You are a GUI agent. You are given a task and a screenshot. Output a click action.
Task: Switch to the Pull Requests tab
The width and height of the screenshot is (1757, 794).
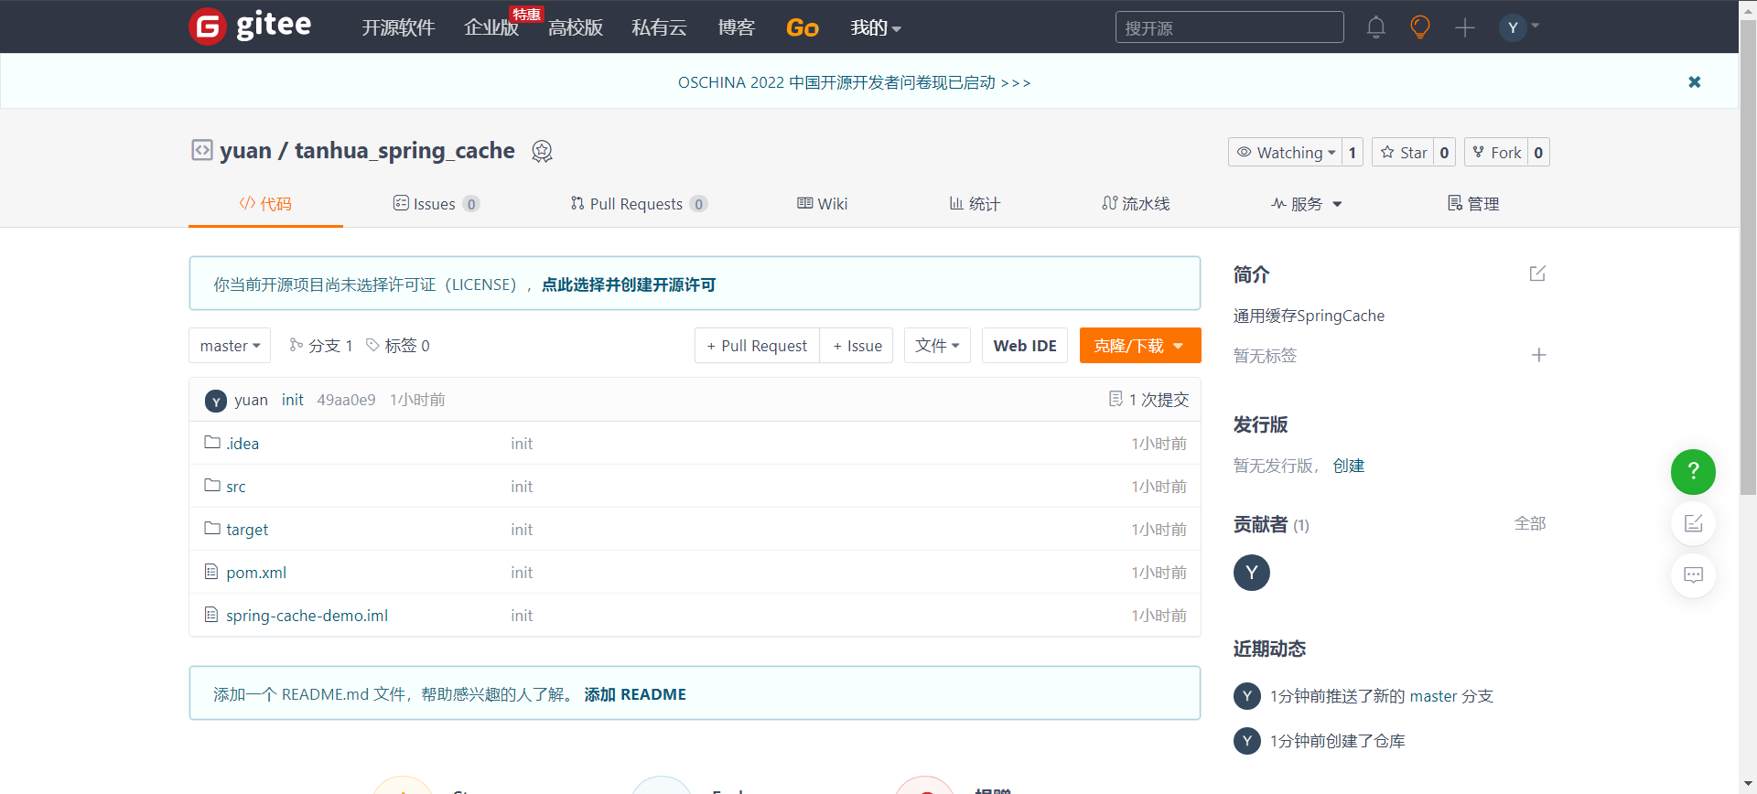click(x=638, y=204)
